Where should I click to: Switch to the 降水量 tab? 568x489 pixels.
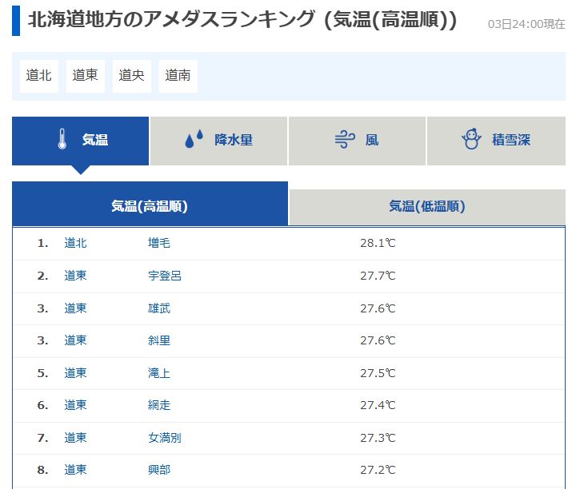tap(218, 141)
